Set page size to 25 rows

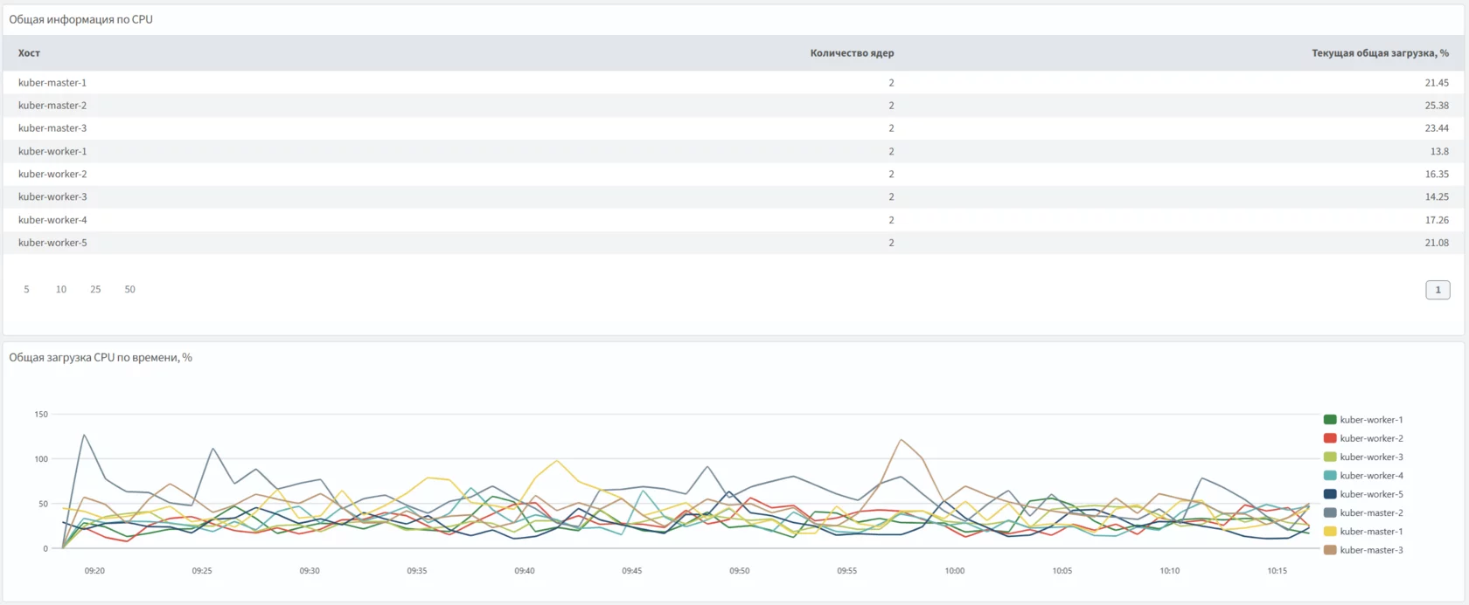click(x=95, y=290)
